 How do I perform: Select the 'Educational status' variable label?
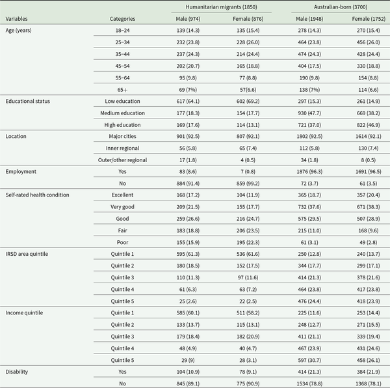27,101
